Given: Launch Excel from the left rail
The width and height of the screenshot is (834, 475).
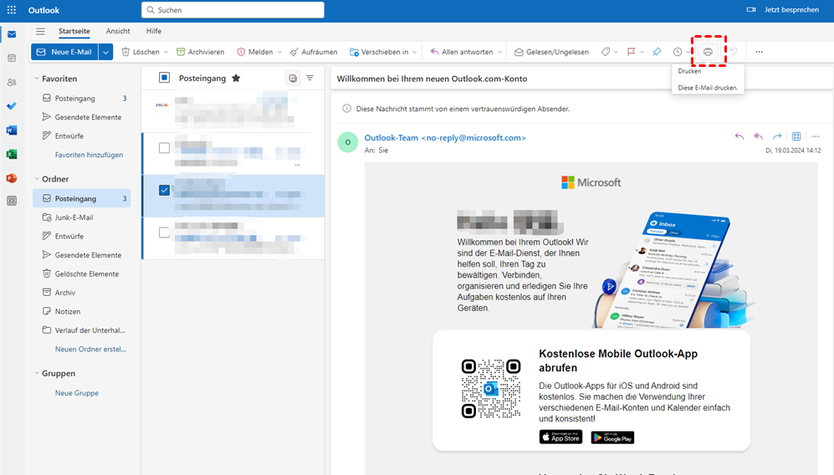Looking at the screenshot, I should pos(12,154).
